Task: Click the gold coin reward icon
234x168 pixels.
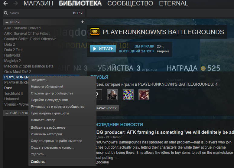Action: [x=203, y=68]
